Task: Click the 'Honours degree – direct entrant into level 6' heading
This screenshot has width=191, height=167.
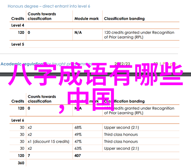Action: pyautogui.click(x=49, y=6)
